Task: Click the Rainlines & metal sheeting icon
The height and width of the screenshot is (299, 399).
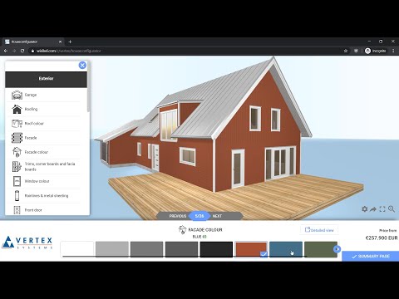Action: [17, 195]
